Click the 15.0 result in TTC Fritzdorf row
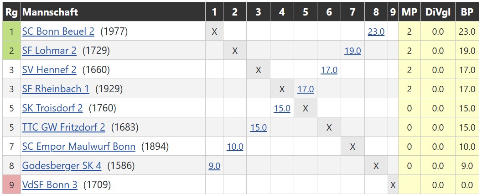Viewport: 482px width, 195px height. pyautogui.click(x=258, y=127)
